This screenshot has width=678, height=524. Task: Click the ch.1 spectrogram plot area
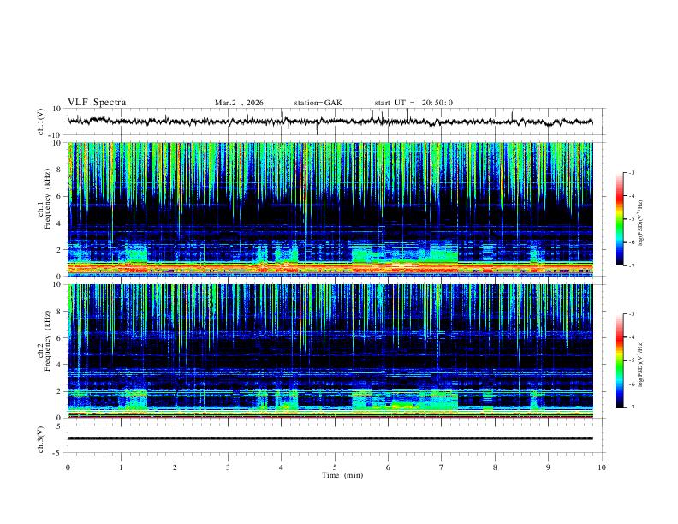point(330,209)
